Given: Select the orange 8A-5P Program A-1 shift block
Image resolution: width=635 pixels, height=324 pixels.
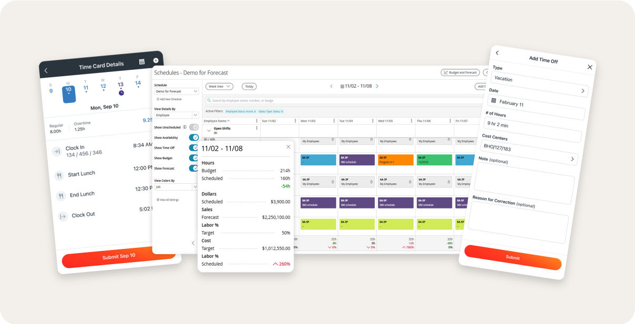Looking at the screenshot, I should [397, 159].
